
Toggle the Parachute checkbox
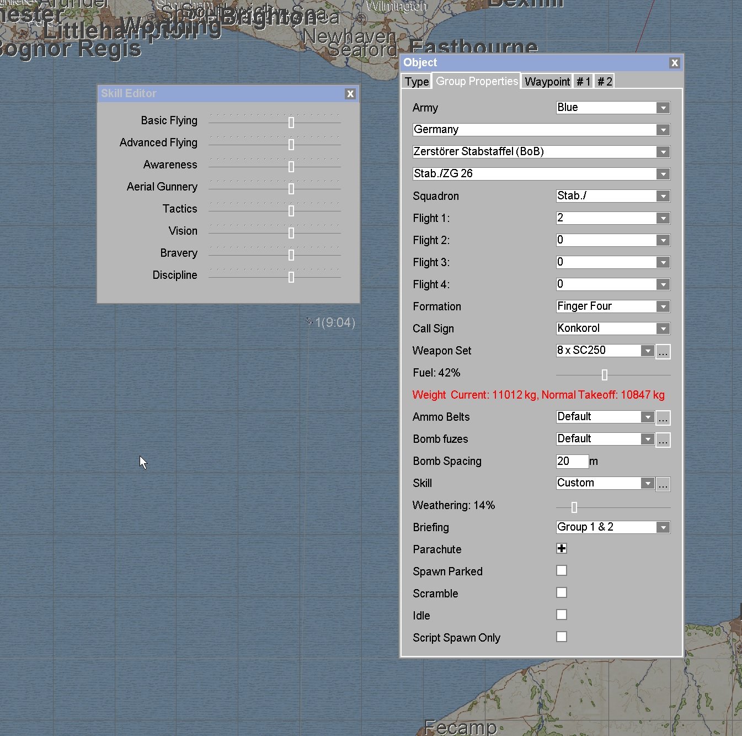(x=562, y=548)
